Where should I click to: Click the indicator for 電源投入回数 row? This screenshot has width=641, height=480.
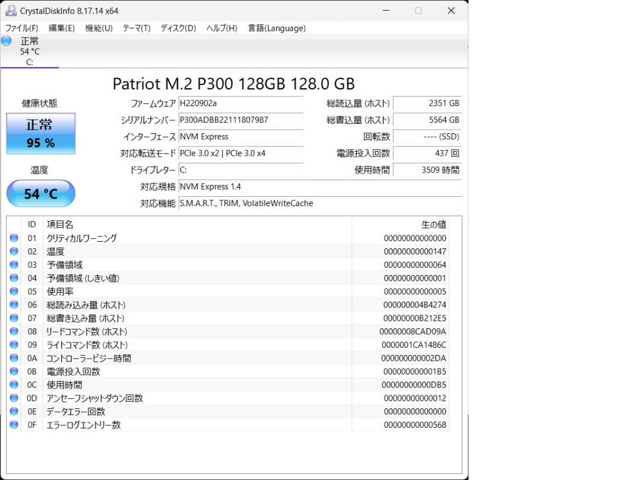[14, 371]
